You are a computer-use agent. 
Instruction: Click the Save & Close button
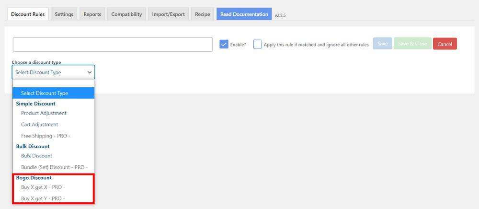coord(412,44)
